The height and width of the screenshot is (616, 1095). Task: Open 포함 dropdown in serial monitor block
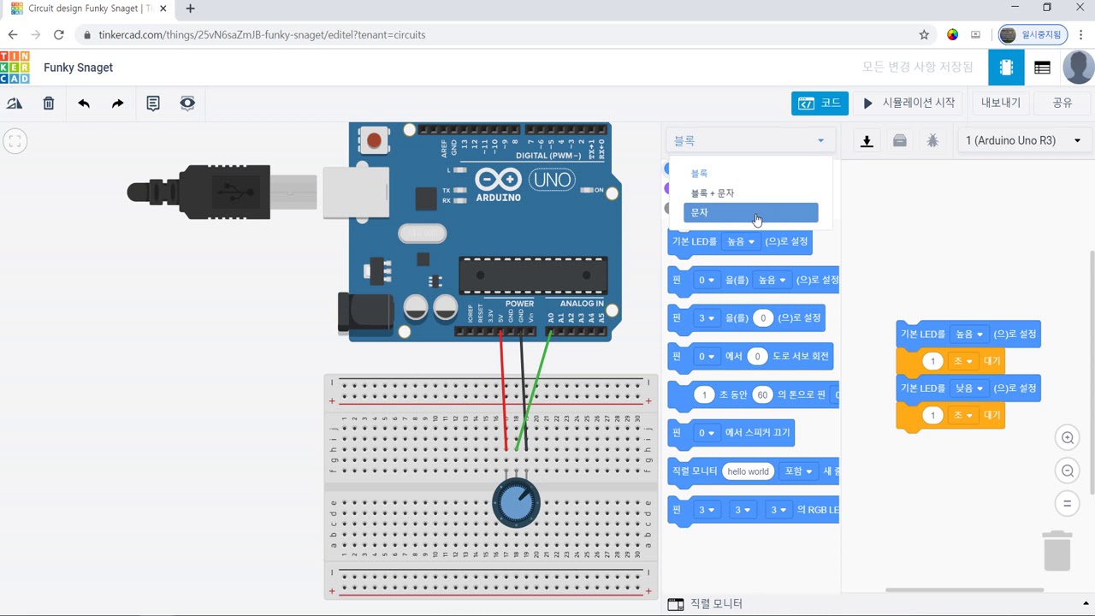point(798,471)
